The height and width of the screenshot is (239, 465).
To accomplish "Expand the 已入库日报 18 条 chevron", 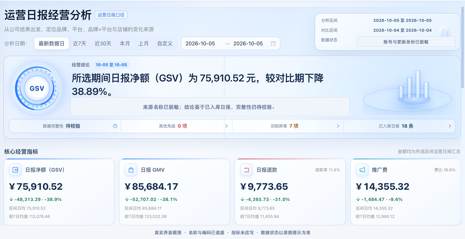I will point(450,126).
